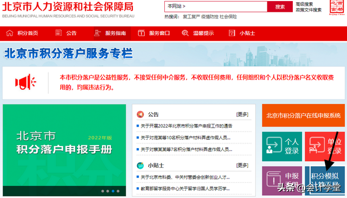Image resolution: width=347 pixels, height=198 pixels.
Task: Click the question icon beside 小贴士 in the nav bar
Action: tap(232, 33)
